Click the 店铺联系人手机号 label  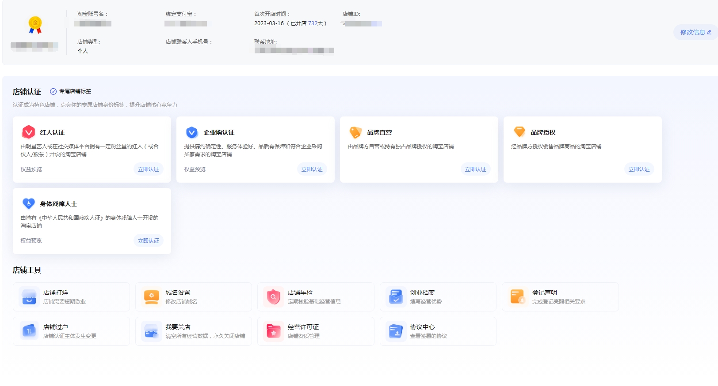189,42
